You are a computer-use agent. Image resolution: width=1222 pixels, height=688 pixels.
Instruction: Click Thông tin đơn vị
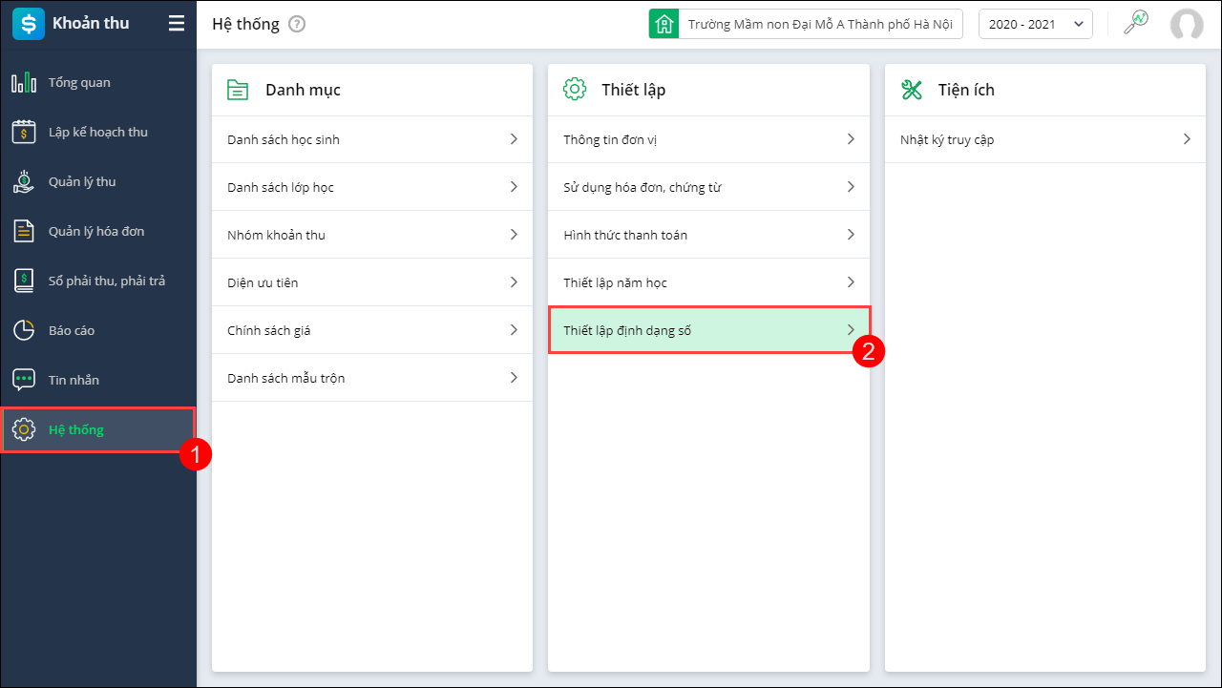[611, 140]
